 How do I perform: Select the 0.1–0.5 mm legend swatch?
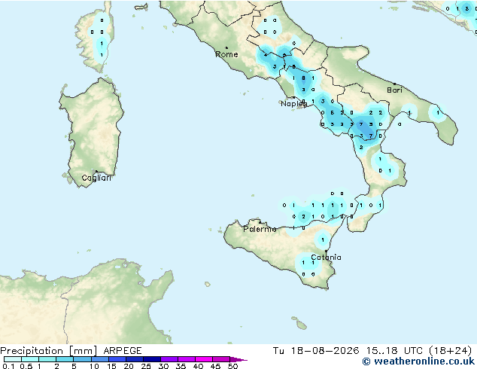pyautogui.click(x=13, y=359)
